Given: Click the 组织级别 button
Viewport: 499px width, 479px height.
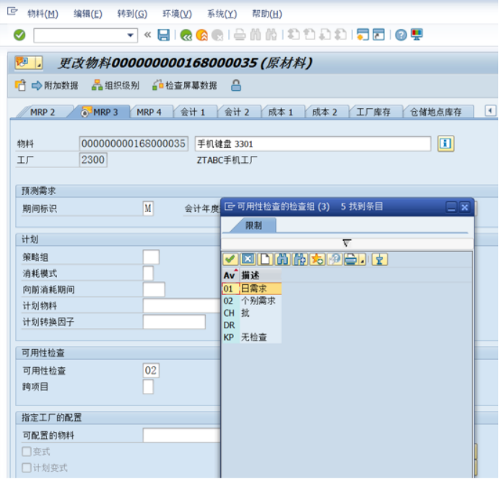Looking at the screenshot, I should pyautogui.click(x=116, y=86).
